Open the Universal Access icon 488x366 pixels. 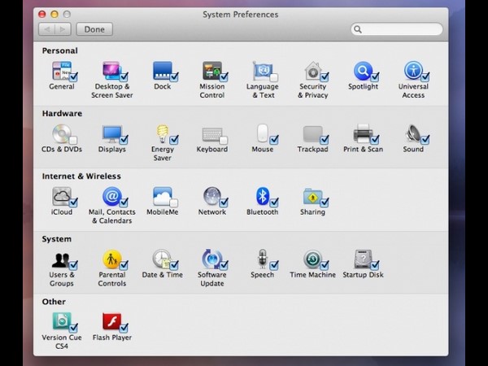[413, 71]
